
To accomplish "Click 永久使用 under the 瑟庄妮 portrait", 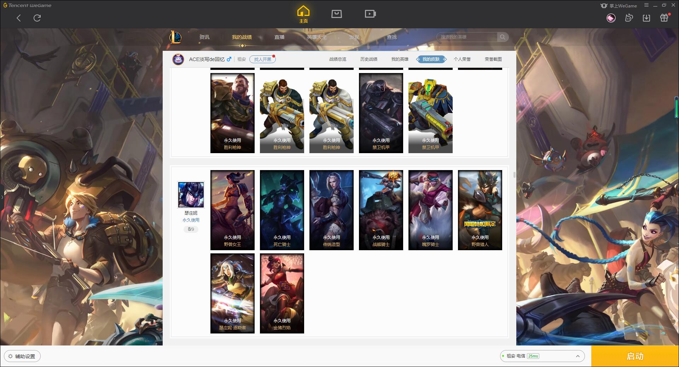I will (191, 220).
